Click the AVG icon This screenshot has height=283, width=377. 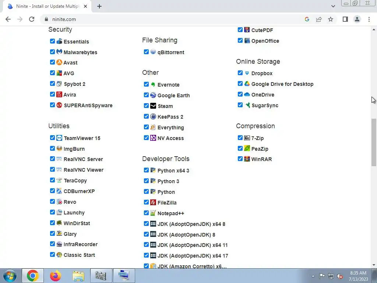tap(59, 73)
